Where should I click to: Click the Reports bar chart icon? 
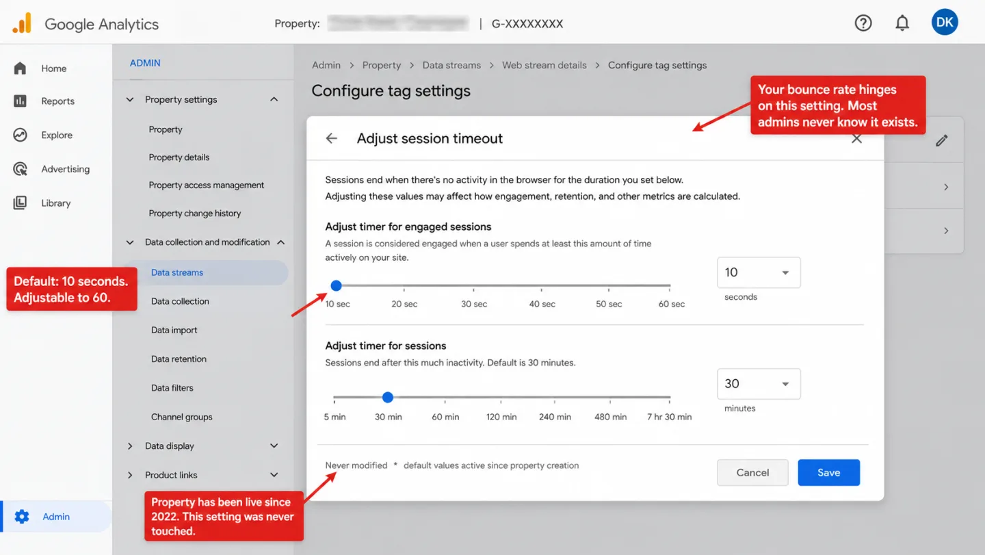[x=20, y=101]
